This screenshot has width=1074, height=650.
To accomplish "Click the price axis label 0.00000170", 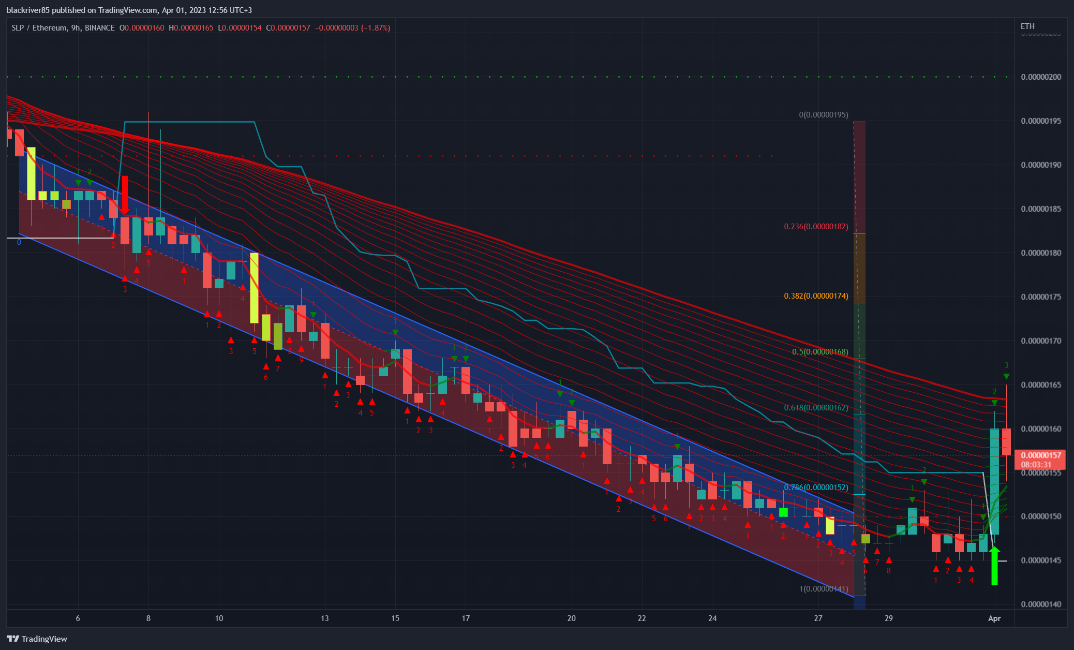I will pyautogui.click(x=1041, y=341).
